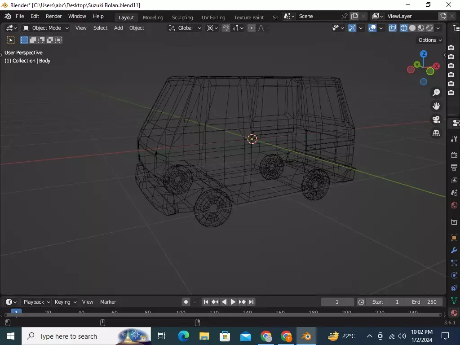
Task: Open the timeline Marker menu
Action: point(108,302)
